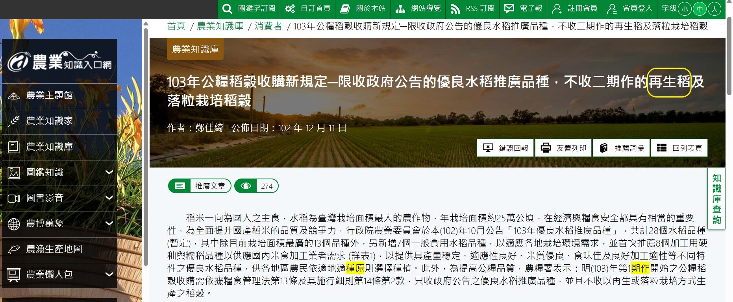733x302 pixels.
Task: Click the 網站導覽 sitemap icon
Action: (400, 9)
